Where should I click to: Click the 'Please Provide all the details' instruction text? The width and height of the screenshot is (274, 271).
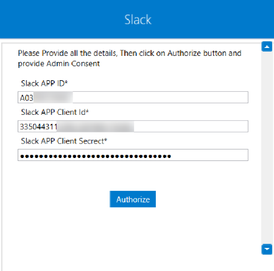130,58
